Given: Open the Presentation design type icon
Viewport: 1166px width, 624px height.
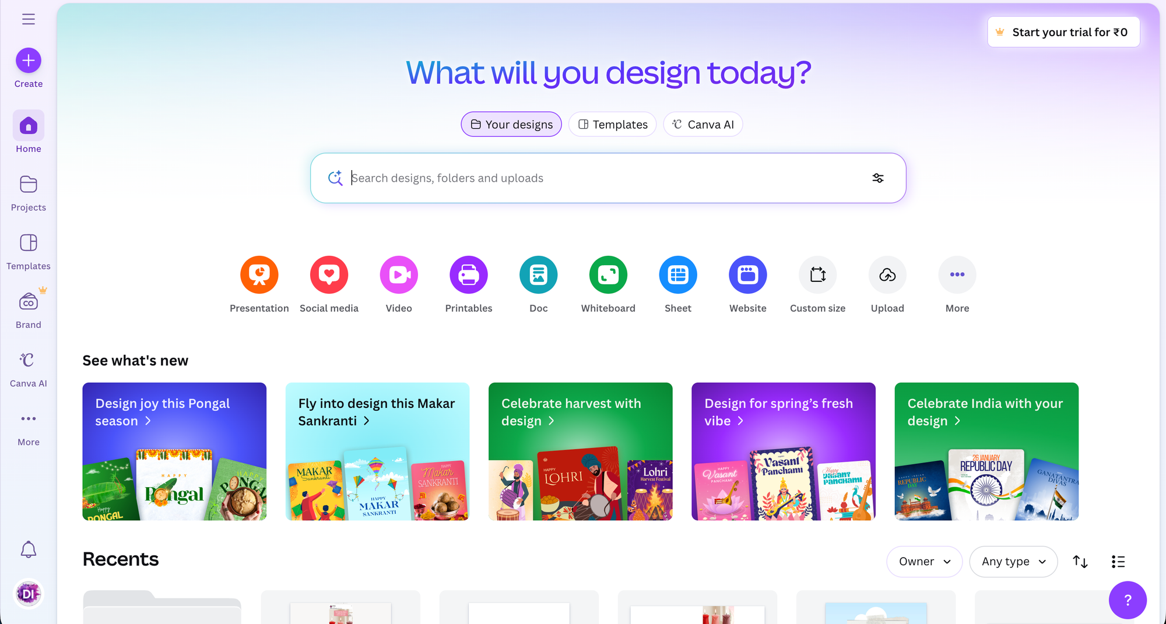Looking at the screenshot, I should pos(259,274).
